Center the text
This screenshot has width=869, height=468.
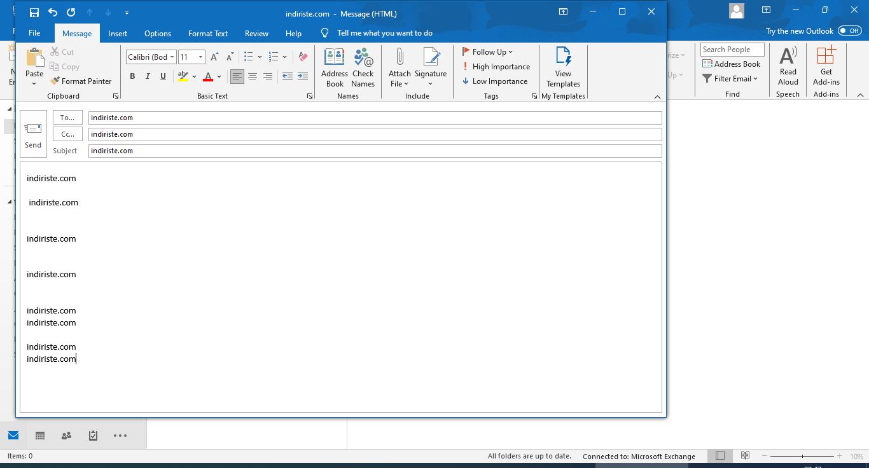[x=253, y=76]
